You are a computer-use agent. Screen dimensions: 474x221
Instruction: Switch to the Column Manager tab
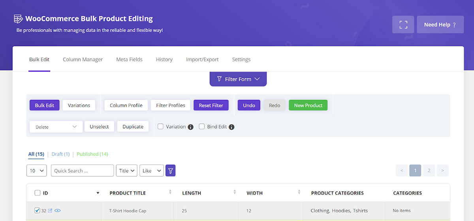[x=83, y=59]
